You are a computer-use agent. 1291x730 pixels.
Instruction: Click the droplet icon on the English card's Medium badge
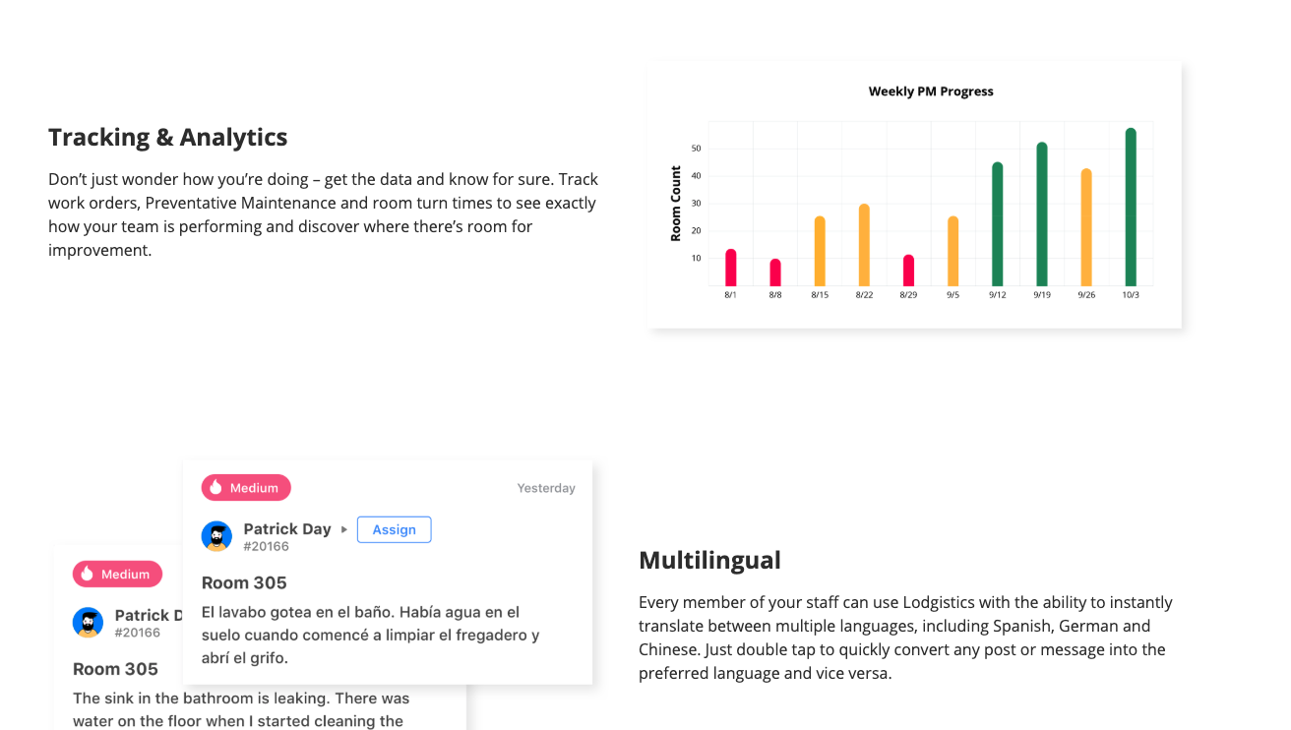pos(87,575)
